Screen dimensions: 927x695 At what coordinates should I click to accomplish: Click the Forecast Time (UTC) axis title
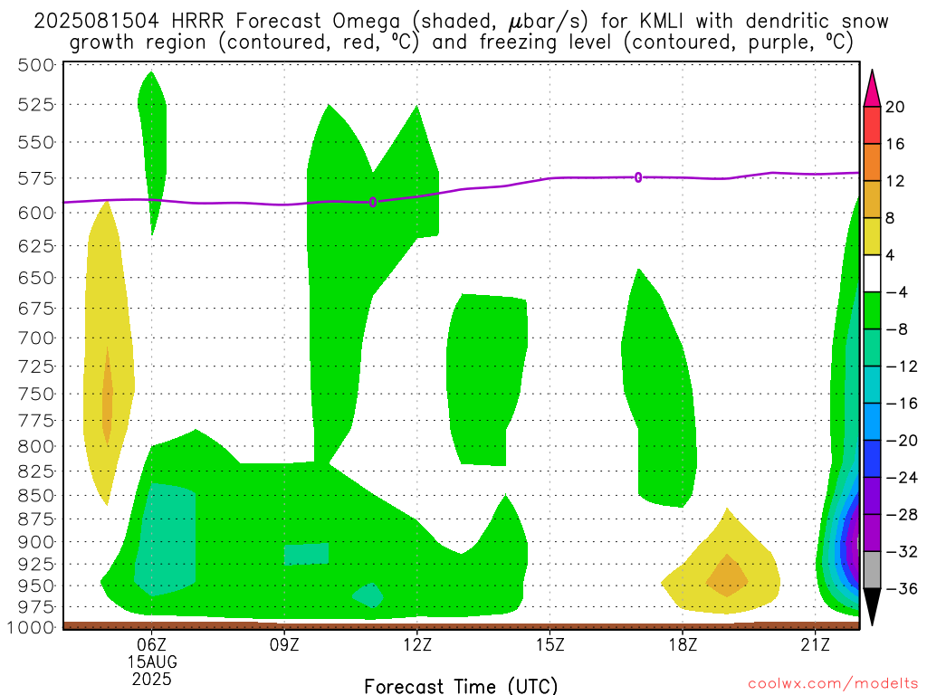[461, 686]
